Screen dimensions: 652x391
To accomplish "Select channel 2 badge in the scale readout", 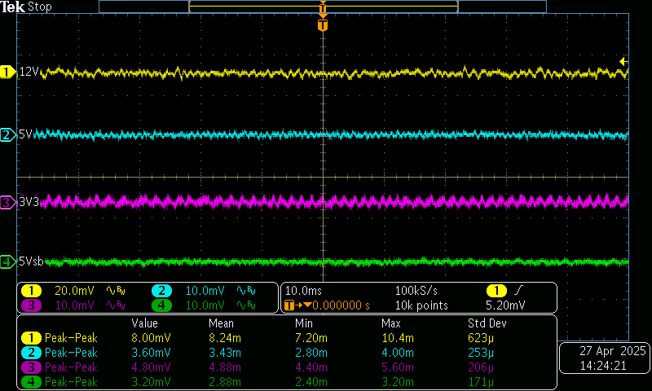I will coord(161,291).
